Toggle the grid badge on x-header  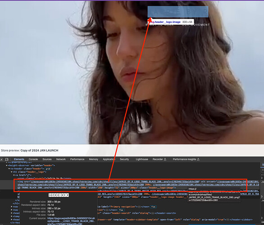48,169
